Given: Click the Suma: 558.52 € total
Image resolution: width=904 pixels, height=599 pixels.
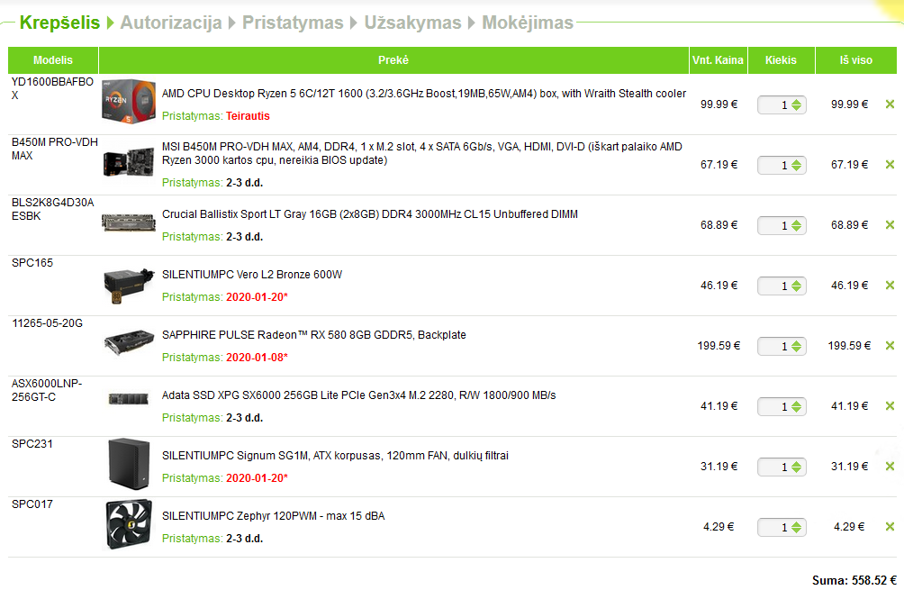Looking at the screenshot, I should (x=854, y=581).
